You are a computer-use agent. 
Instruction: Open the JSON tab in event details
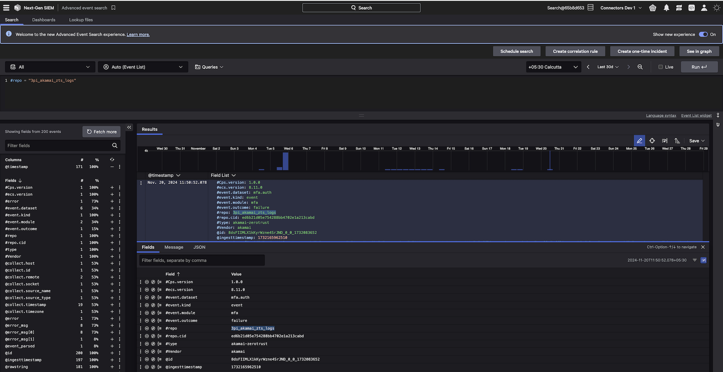pos(199,247)
